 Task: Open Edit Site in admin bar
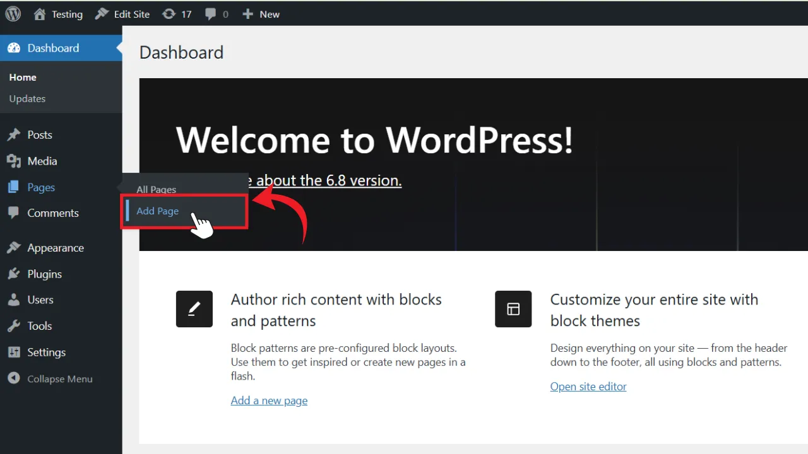pyautogui.click(x=132, y=14)
